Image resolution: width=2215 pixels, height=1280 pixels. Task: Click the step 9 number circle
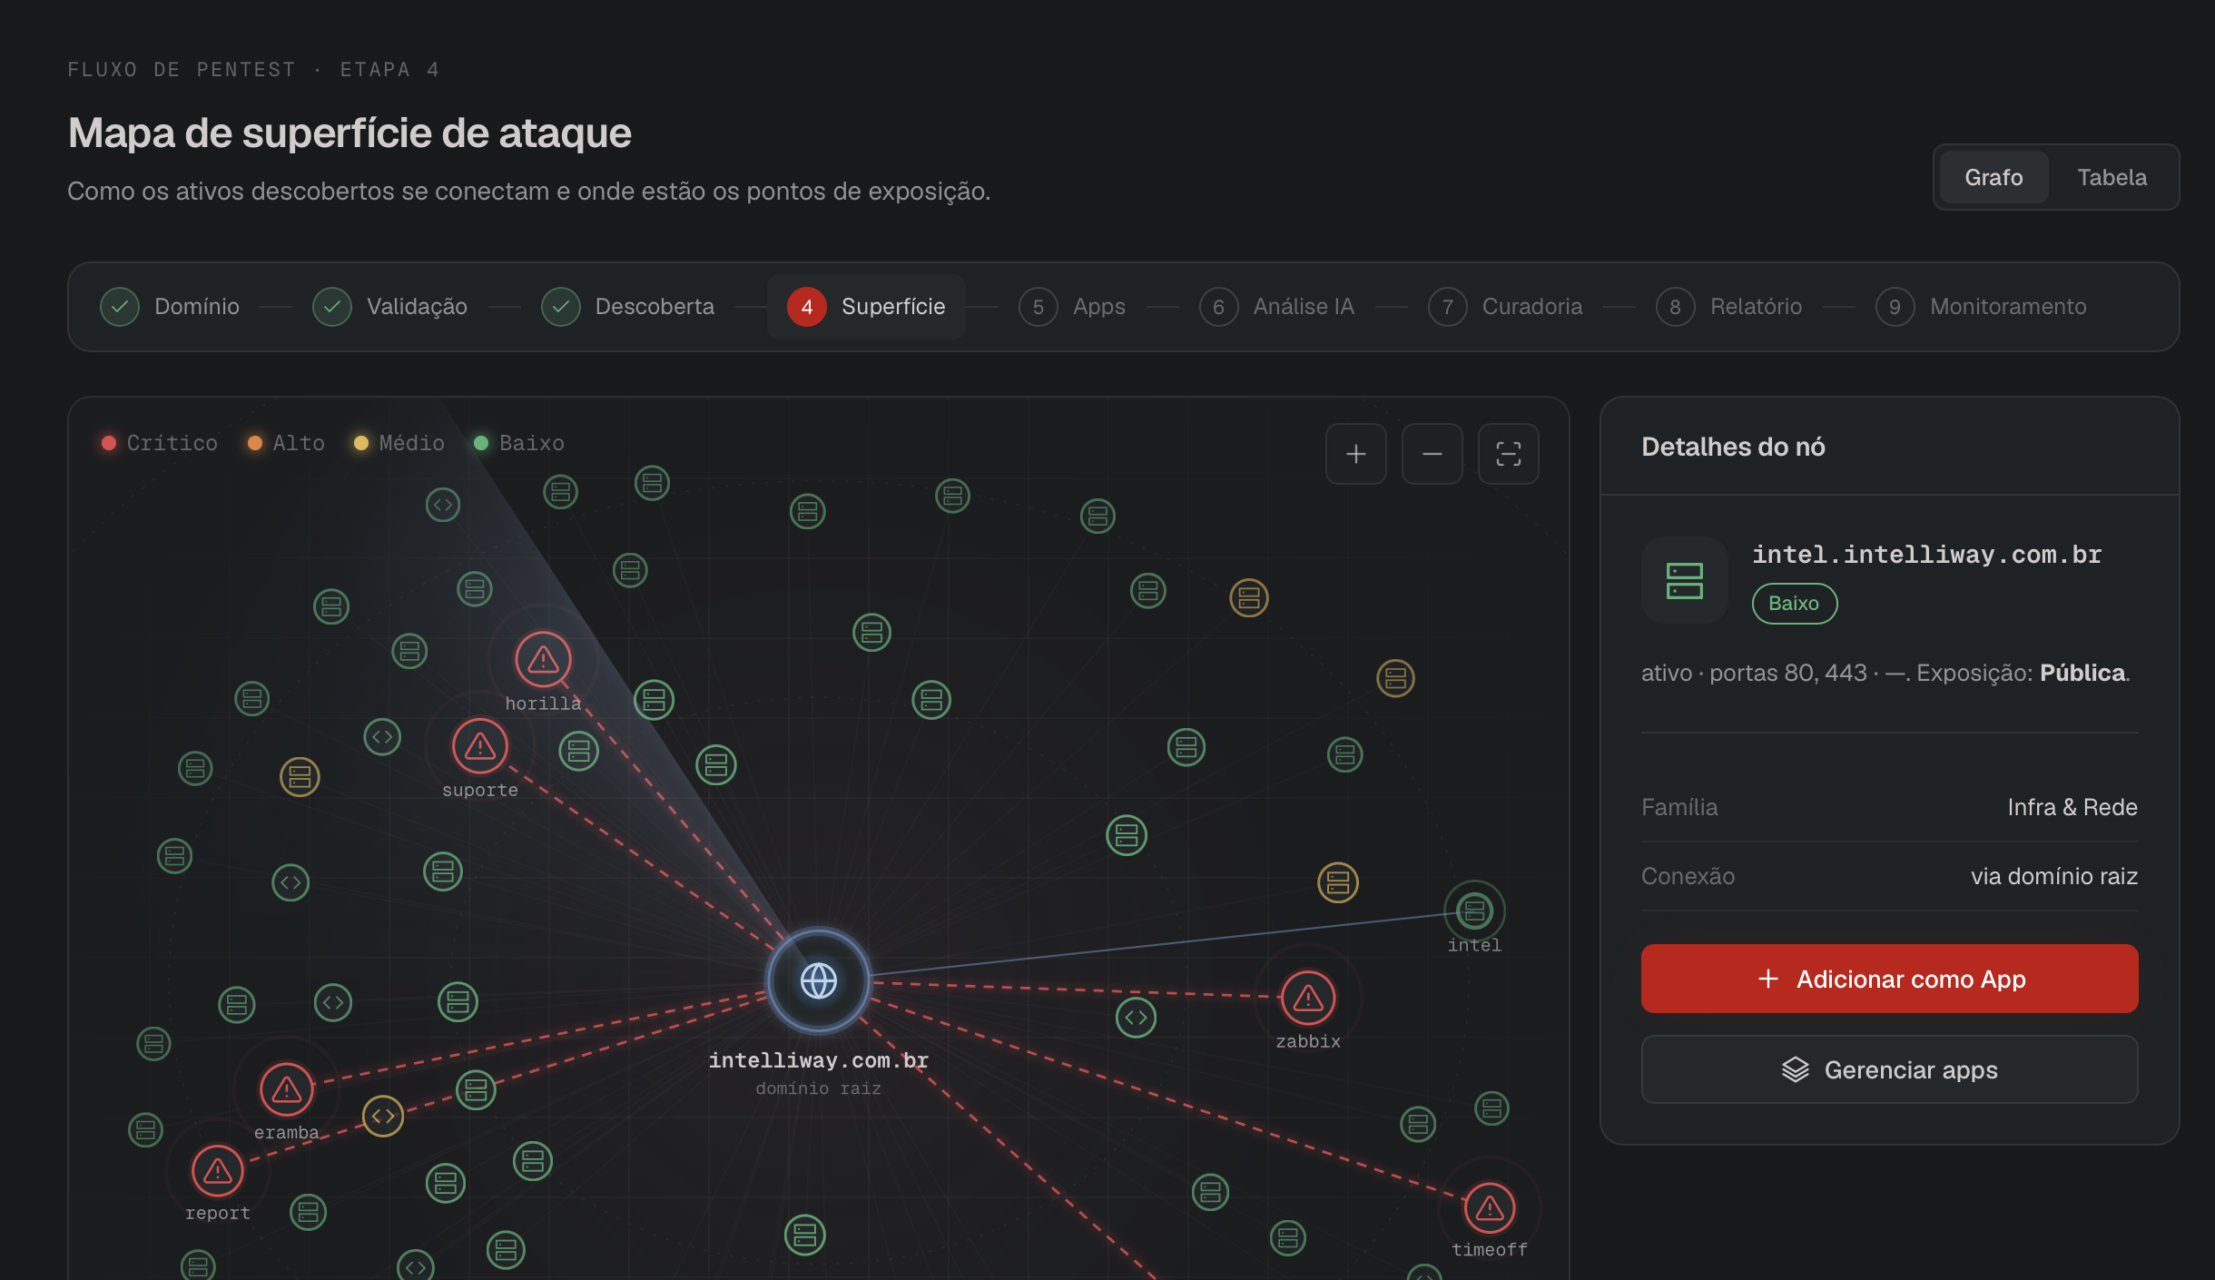[1895, 307]
